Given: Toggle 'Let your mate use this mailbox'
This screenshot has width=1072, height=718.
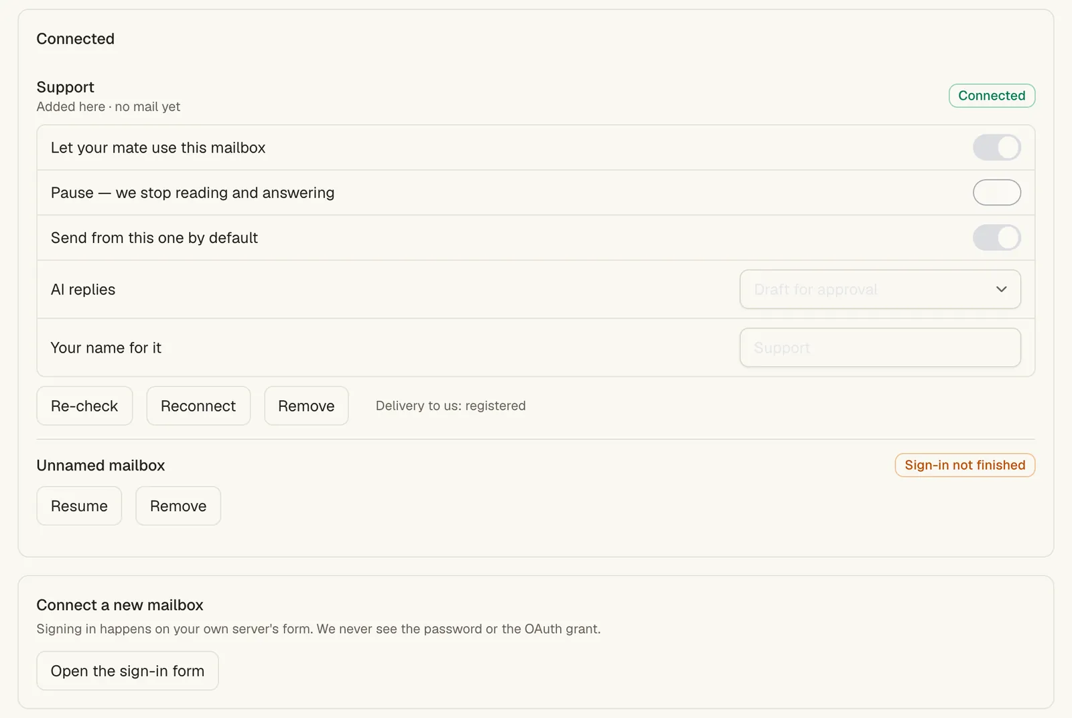Looking at the screenshot, I should coord(996,147).
